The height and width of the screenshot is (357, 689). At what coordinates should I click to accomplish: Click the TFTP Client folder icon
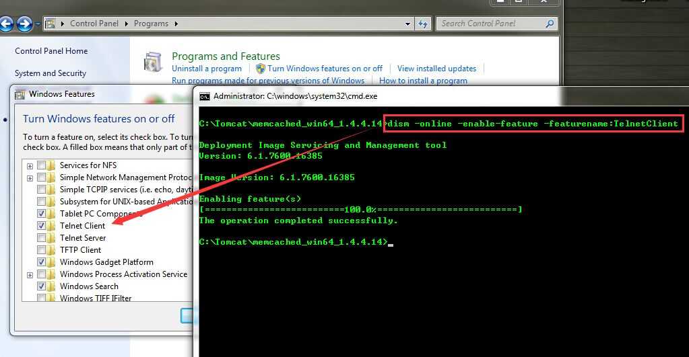pos(51,250)
